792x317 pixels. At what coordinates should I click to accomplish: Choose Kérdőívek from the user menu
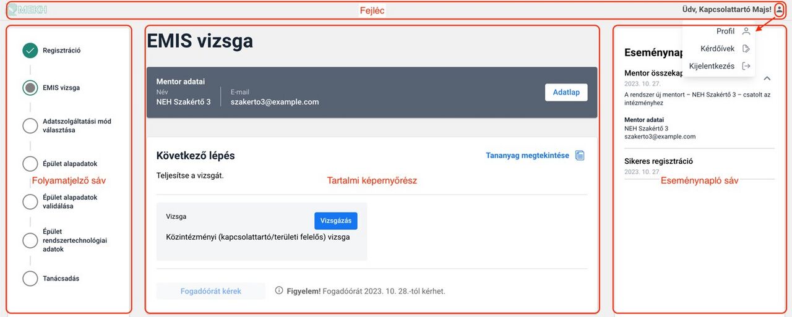(x=717, y=49)
